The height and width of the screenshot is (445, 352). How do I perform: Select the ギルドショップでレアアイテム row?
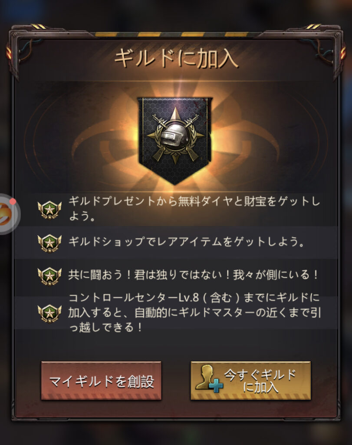click(x=176, y=242)
